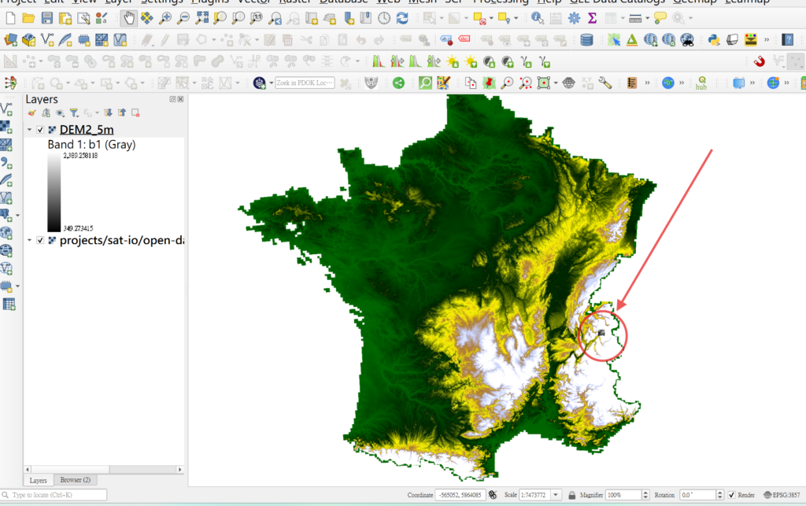This screenshot has width=806, height=506.
Task: Click the EPSG:3857 CRS button
Action: point(782,495)
